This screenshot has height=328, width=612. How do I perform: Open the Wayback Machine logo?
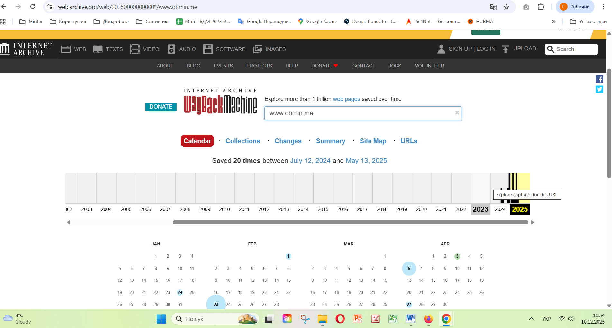(x=220, y=102)
